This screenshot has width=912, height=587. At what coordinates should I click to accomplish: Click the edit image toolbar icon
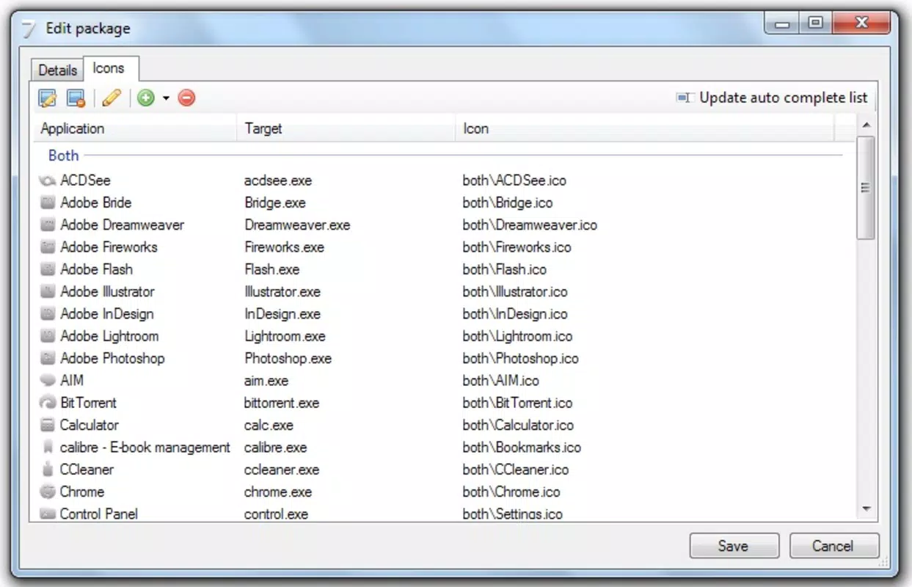tap(48, 98)
